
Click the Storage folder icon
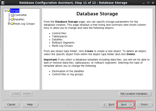[8, 10]
